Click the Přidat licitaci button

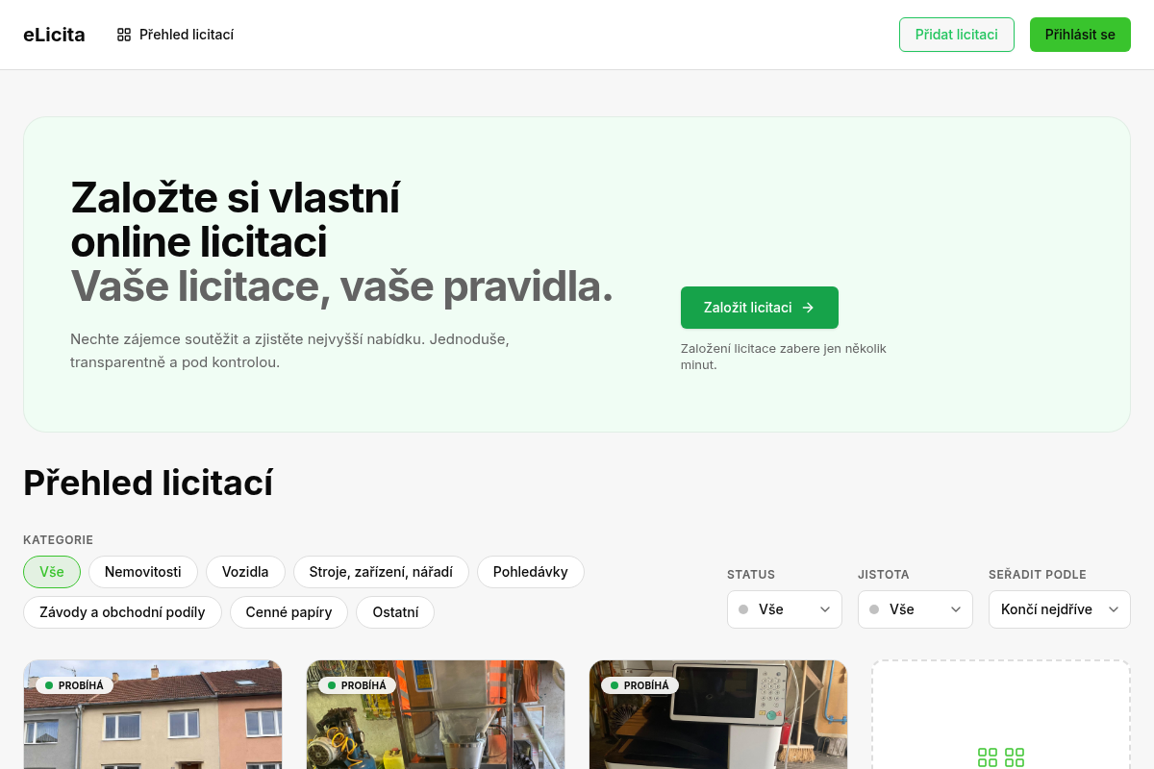[957, 35]
